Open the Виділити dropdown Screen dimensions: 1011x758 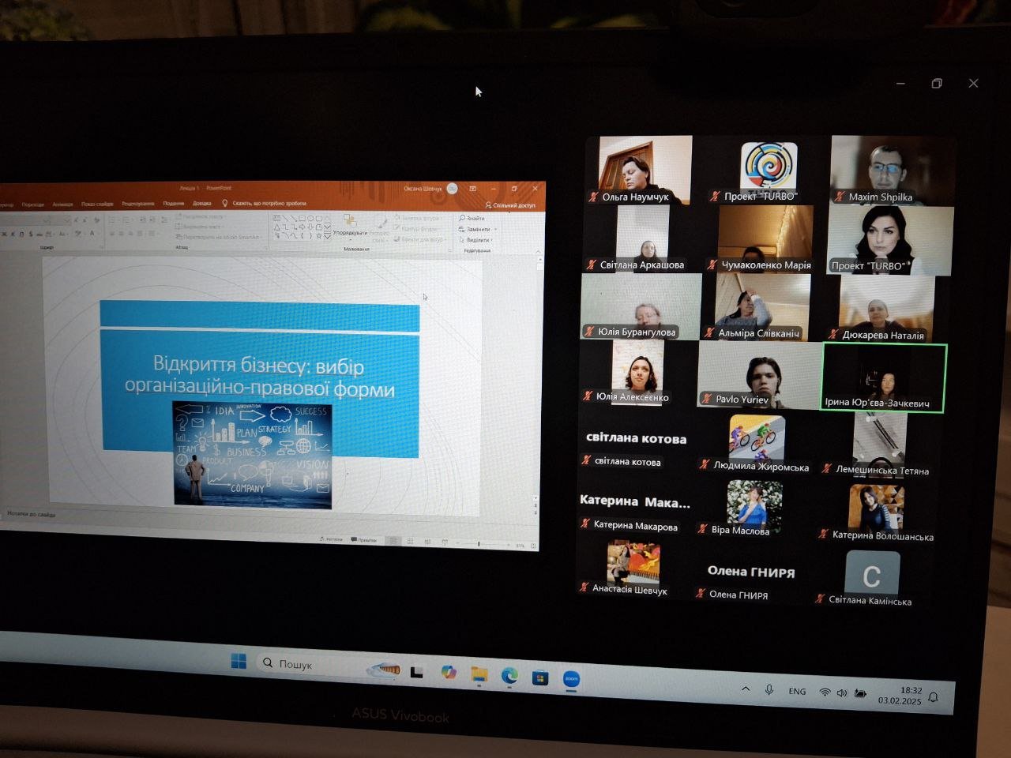(477, 240)
